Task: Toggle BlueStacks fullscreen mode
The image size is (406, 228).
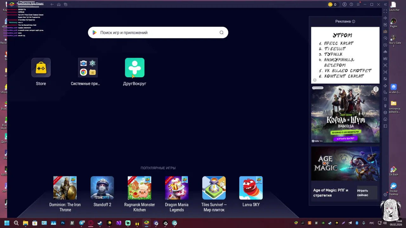Action: pyautogui.click(x=385, y=11)
